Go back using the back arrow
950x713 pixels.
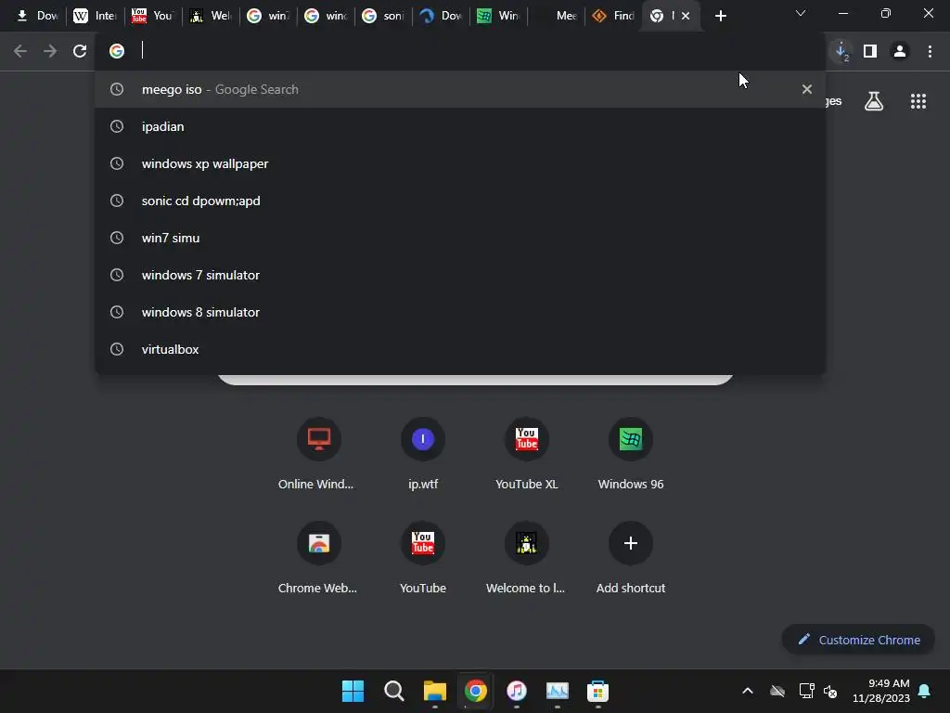[x=20, y=51]
